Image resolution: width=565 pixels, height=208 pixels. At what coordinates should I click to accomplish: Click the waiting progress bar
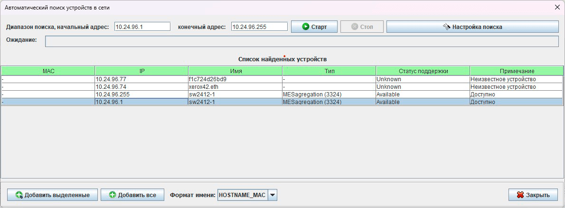(x=301, y=41)
